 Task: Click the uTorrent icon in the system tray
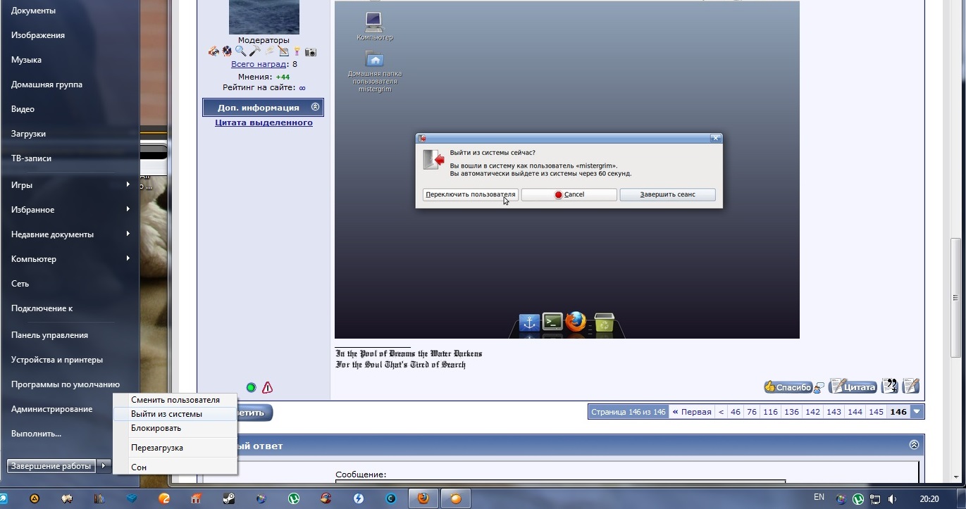858,498
